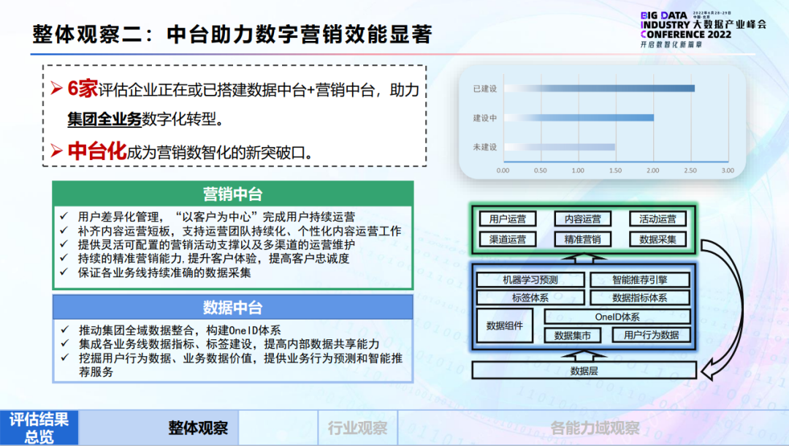This screenshot has height=446, width=789.
Task: Select the 精准营销 module
Action: click(582, 239)
